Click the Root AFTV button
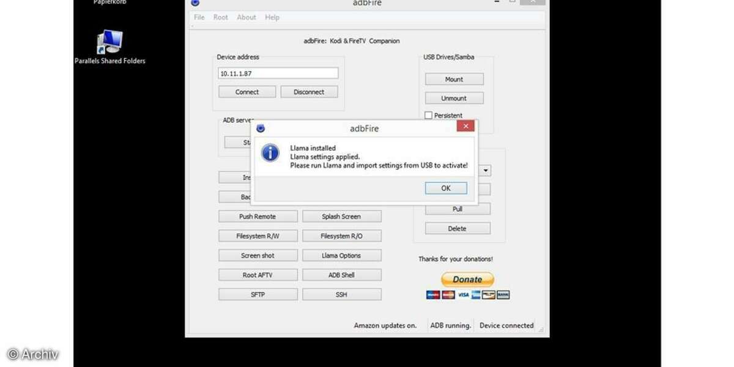 258,275
